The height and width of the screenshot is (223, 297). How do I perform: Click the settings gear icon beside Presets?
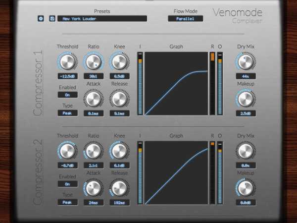tap(41, 19)
